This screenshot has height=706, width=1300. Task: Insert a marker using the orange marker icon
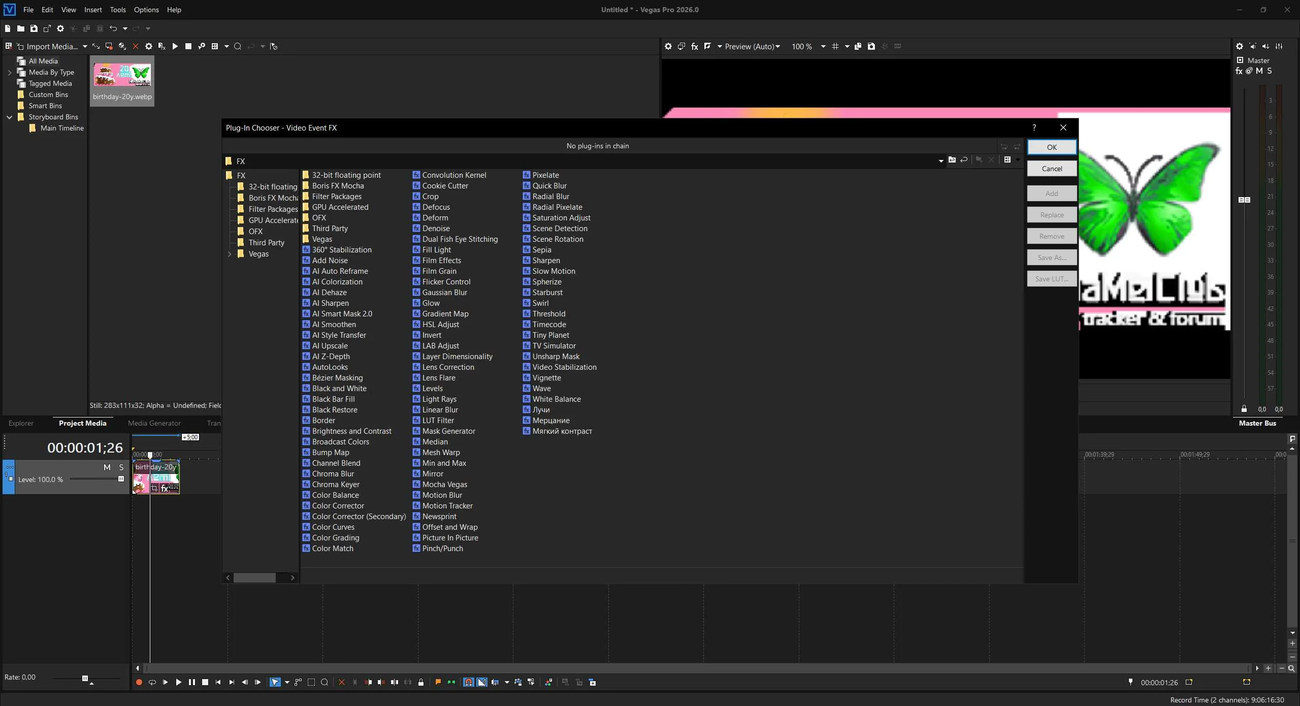[438, 682]
